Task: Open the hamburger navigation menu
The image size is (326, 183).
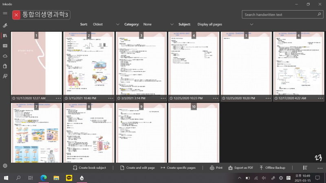Action: point(5,13)
